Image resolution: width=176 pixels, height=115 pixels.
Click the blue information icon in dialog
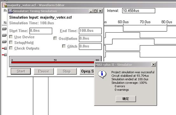click(102, 74)
